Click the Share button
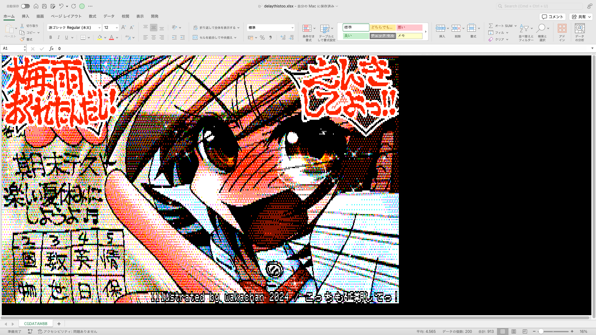The image size is (596, 335). tap(581, 17)
